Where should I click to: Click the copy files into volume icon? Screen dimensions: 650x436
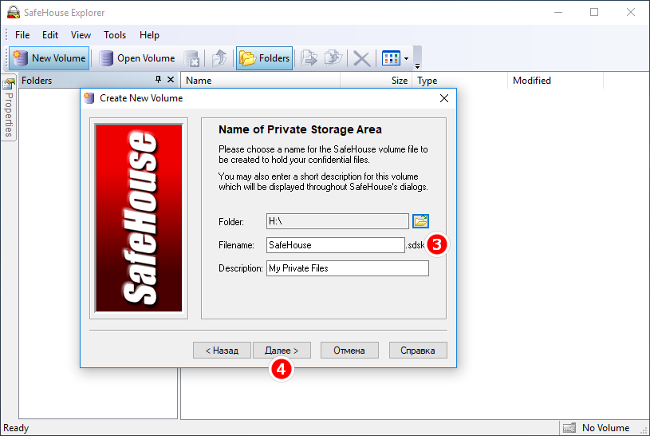[309, 58]
